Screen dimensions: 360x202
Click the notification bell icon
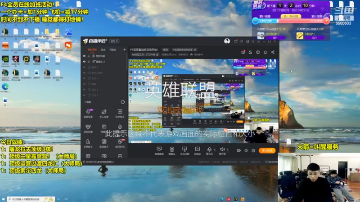tap(265, 52)
